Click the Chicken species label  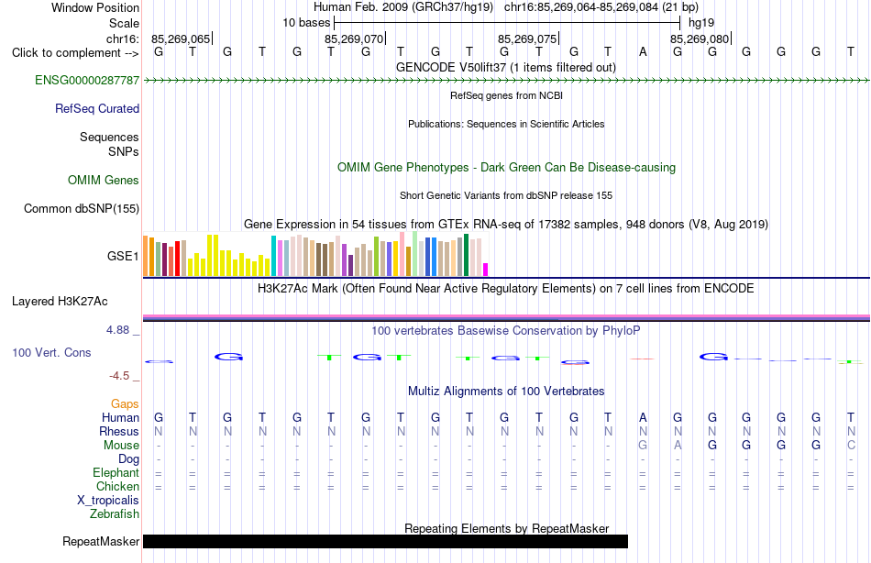pos(117,487)
